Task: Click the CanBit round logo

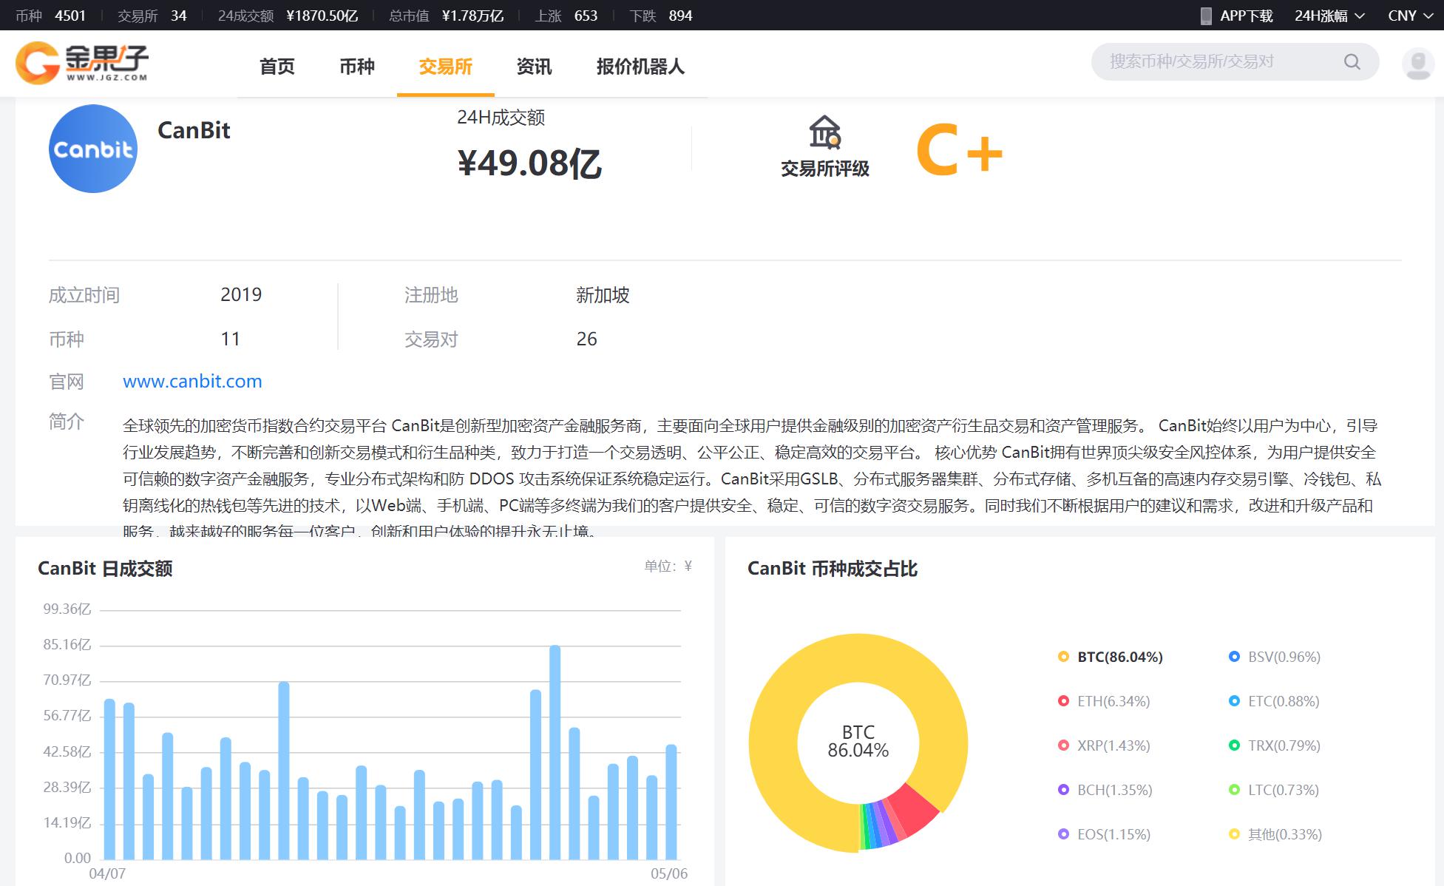Action: (x=93, y=149)
